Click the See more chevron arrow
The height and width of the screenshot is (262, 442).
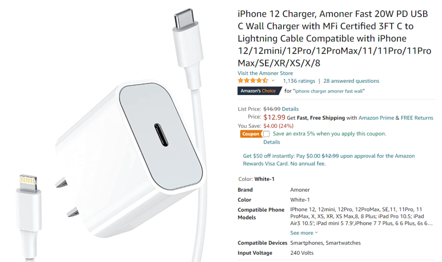tap(316, 233)
